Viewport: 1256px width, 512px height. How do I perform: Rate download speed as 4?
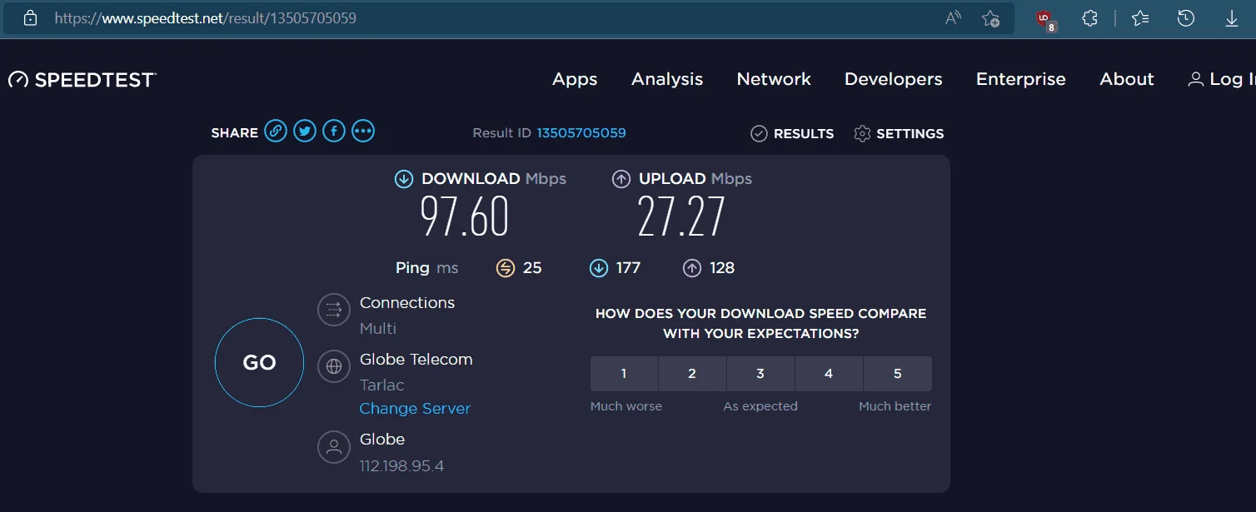click(829, 374)
